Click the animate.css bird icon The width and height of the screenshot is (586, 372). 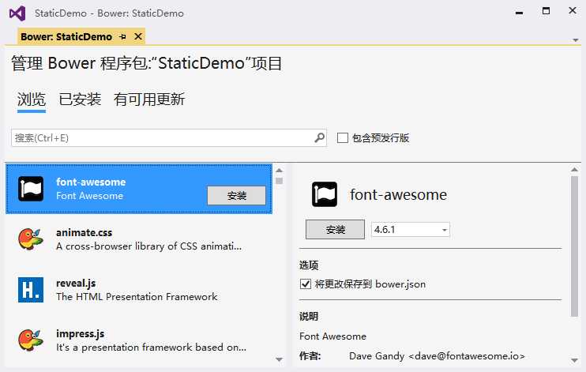(x=31, y=239)
